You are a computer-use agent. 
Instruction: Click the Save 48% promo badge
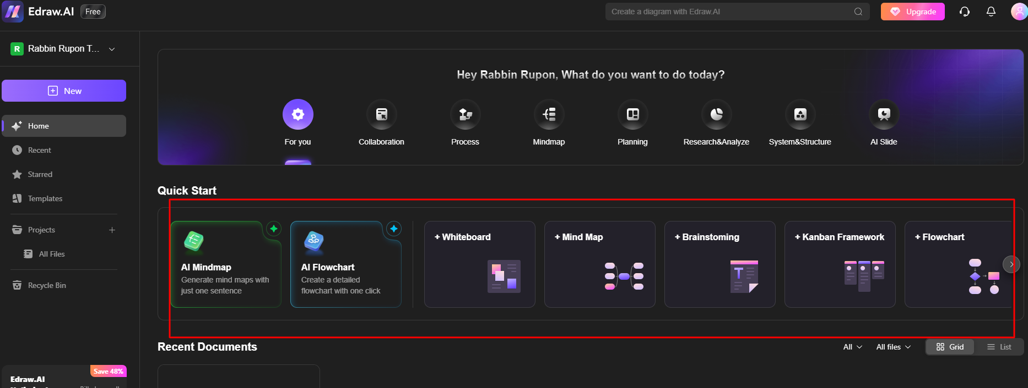click(x=109, y=371)
